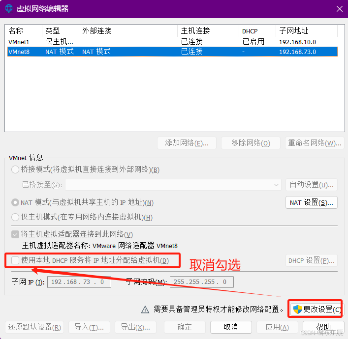348x339 pixels.
Task: Click 已启用 DHCP cell of VMnet1
Action: [x=253, y=42]
